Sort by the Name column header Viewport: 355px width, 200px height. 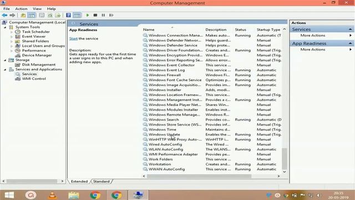pos(149,29)
